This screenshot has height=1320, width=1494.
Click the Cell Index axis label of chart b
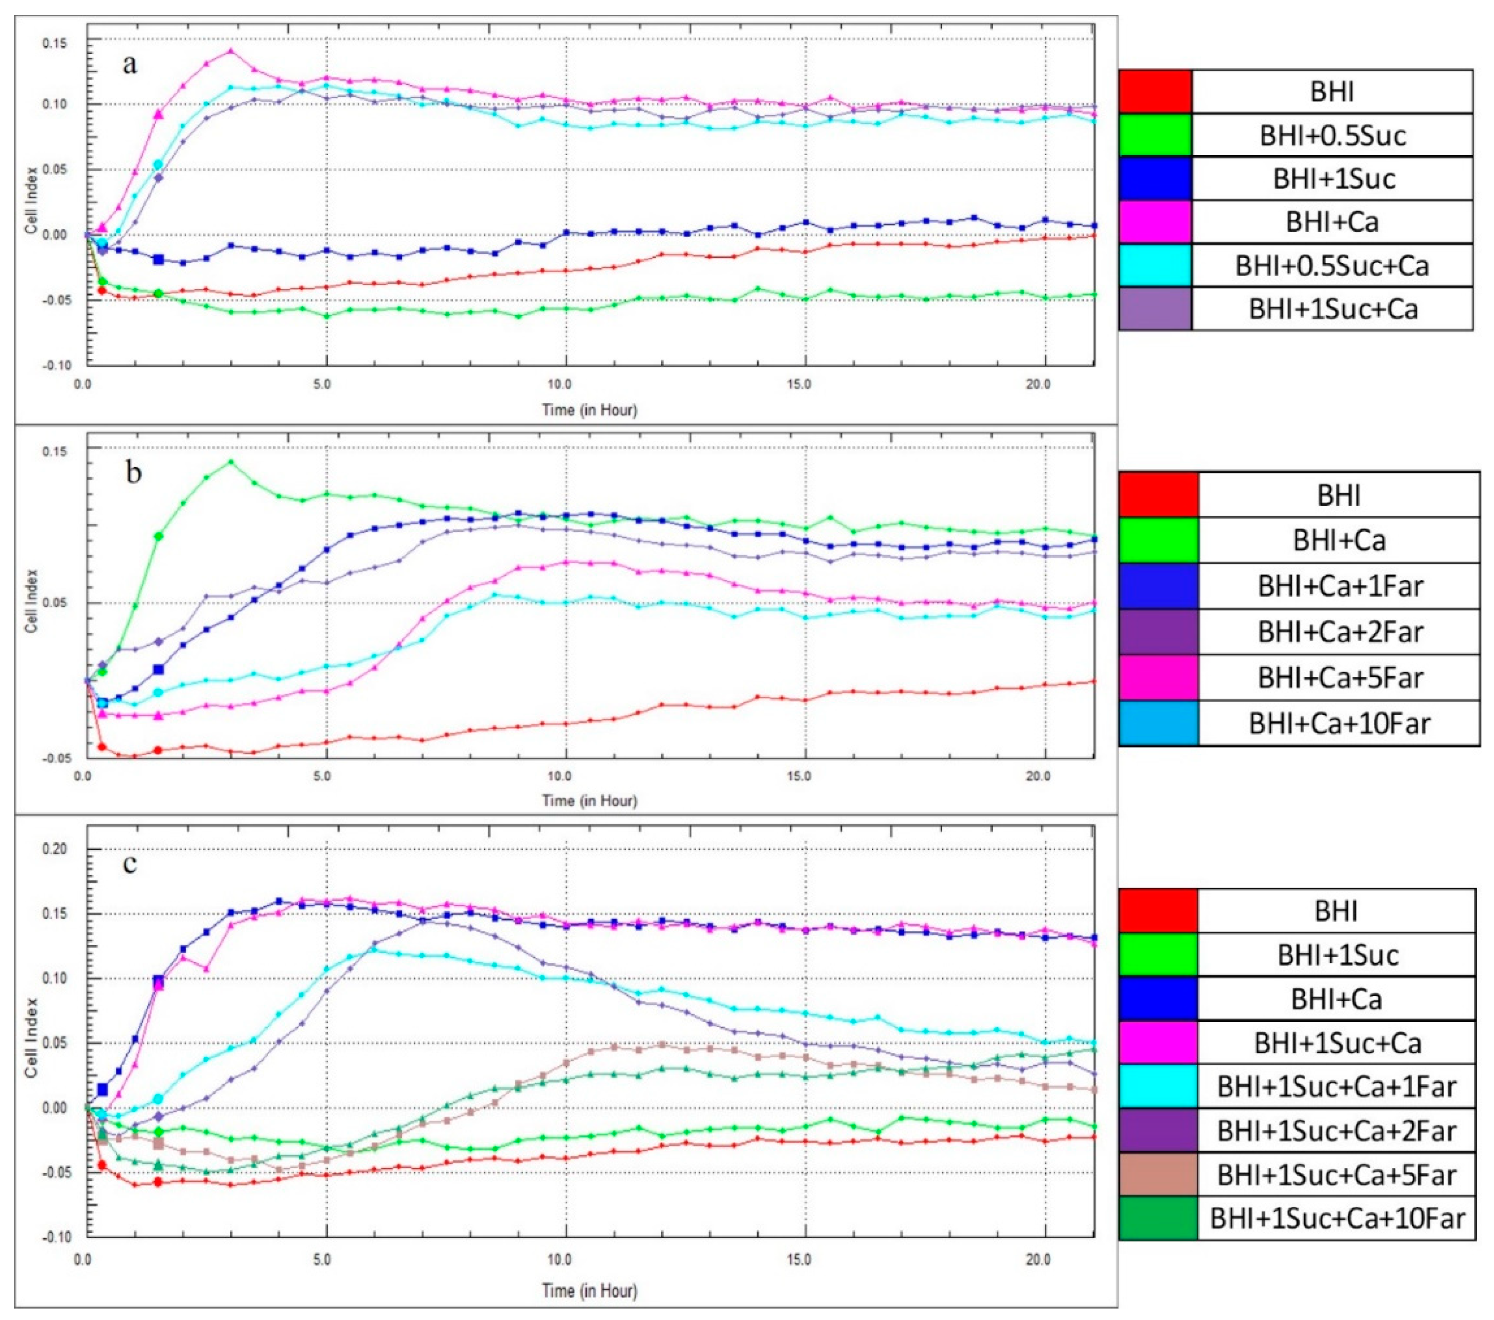coord(31,601)
